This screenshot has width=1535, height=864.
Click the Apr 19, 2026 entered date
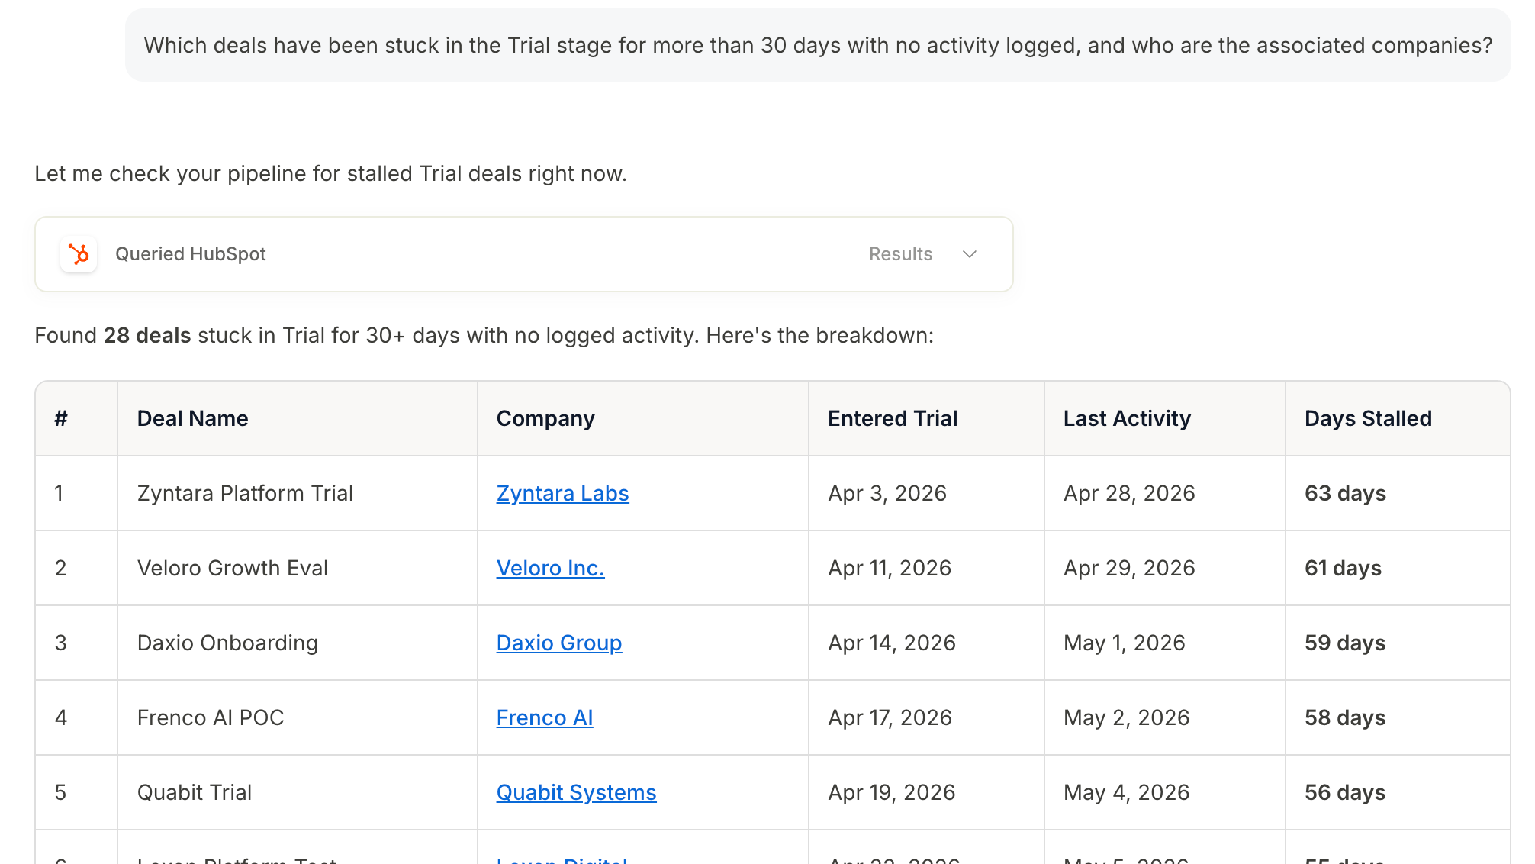[892, 793]
